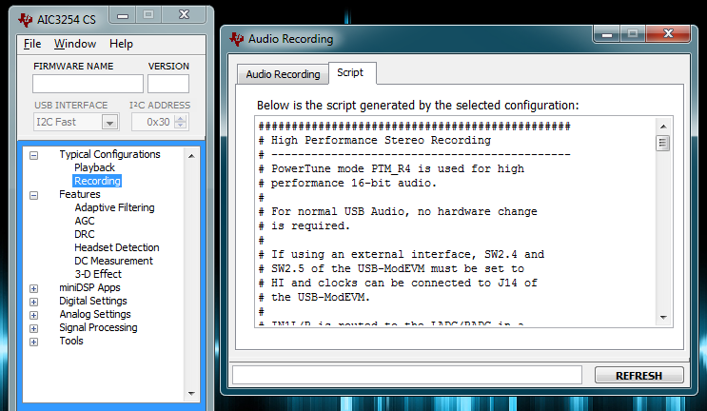Select Tools label in tree
The image size is (707, 411).
tap(71, 341)
